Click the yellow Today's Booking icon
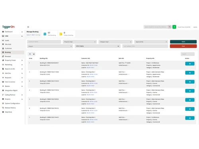The image size is (199, 149). click(61, 34)
